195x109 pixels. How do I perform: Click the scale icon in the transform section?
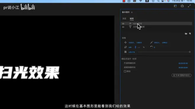(x=125, y=47)
